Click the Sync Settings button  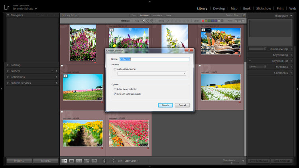tap(281, 161)
